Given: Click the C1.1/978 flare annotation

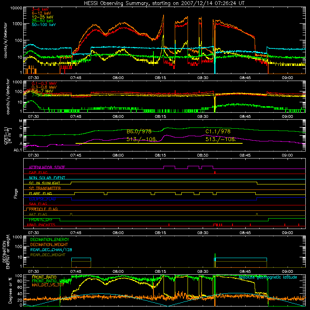Looking at the screenshot, I should click(x=218, y=131).
